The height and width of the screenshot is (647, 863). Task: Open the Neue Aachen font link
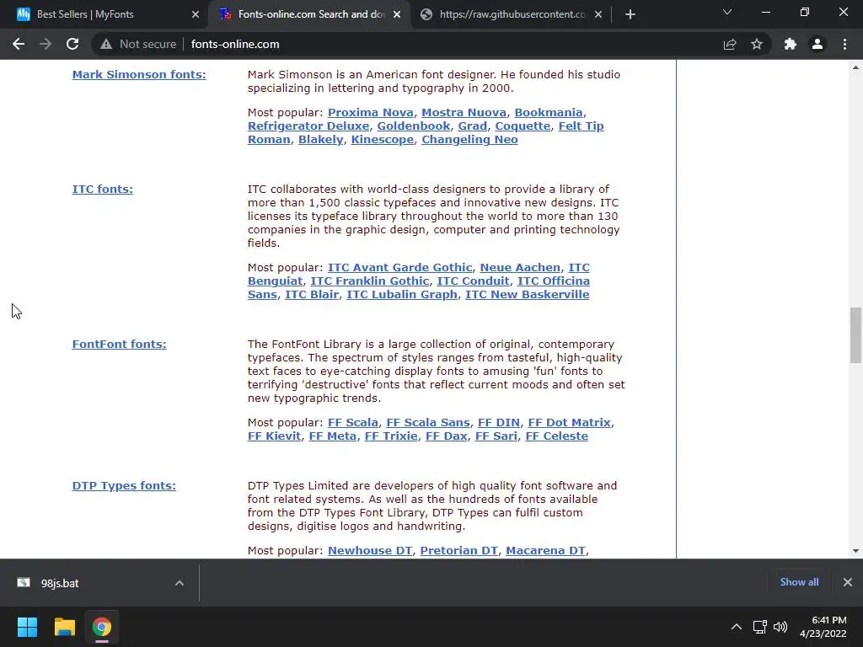point(520,267)
